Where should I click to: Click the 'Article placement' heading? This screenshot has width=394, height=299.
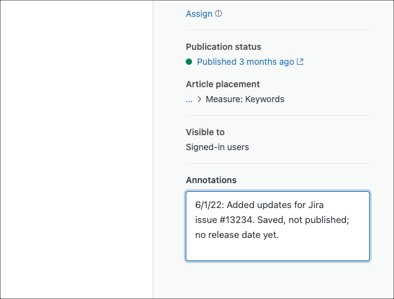[223, 84]
